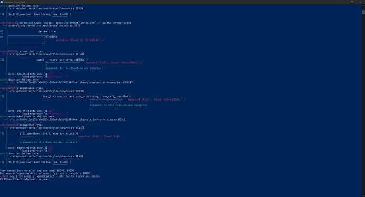
Task: Close the PowerShell window
Action: pyautogui.click(x=360, y=2)
